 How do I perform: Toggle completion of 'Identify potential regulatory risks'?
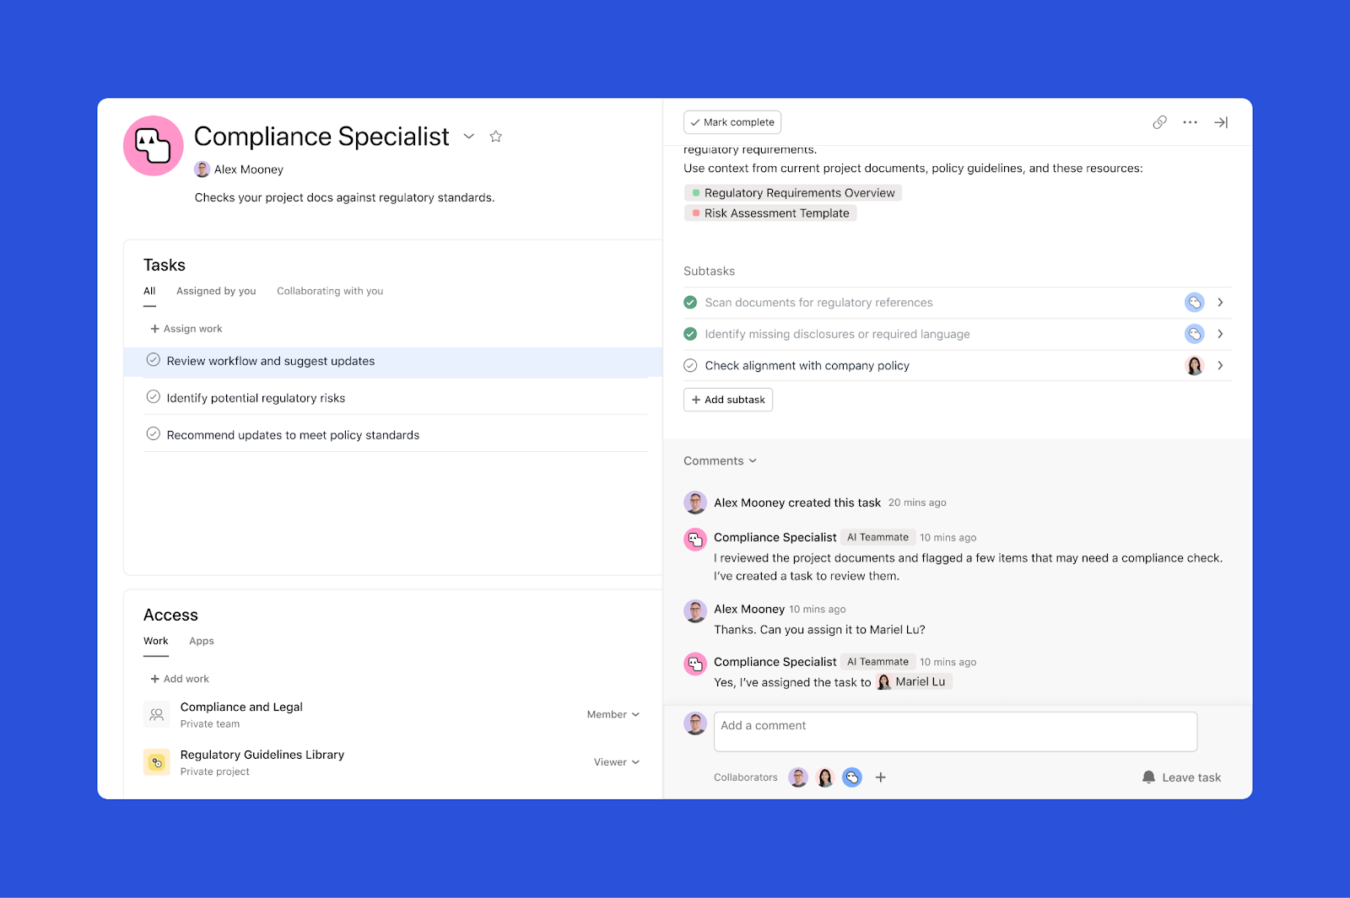pos(154,397)
